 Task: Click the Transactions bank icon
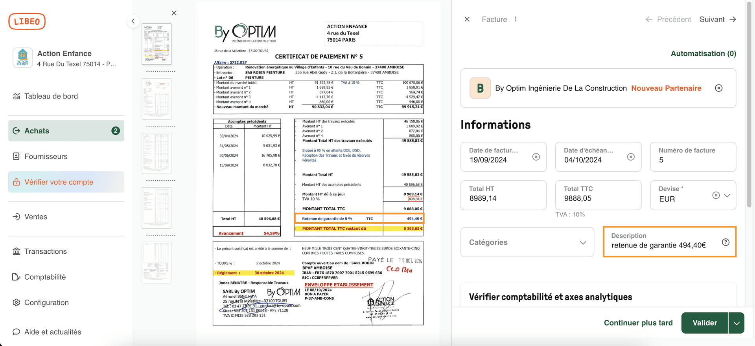click(x=16, y=251)
